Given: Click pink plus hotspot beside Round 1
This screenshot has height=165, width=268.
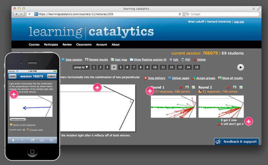Looking at the screenshot, I should [150, 91].
